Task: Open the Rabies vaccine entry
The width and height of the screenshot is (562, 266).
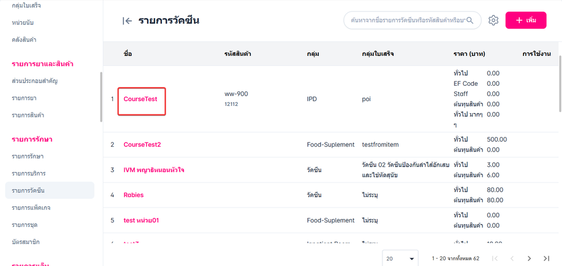Action: tap(133, 195)
